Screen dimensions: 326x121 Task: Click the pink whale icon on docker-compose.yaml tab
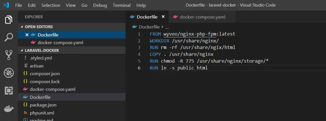(x=175, y=17)
